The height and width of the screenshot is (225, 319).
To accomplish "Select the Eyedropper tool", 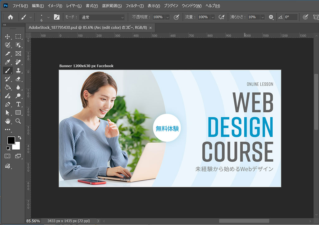I will pyautogui.click(x=7, y=62).
